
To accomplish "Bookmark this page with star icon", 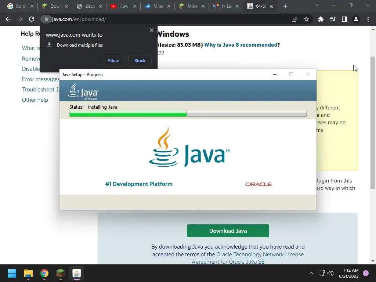I will click(x=306, y=19).
